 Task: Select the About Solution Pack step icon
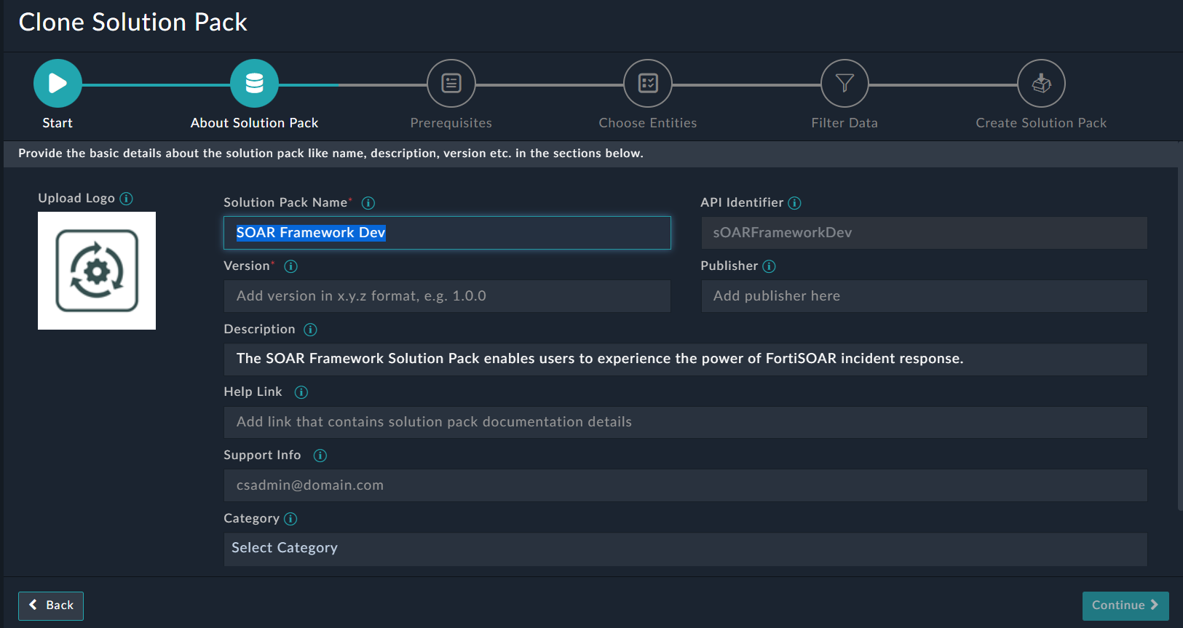pos(254,84)
